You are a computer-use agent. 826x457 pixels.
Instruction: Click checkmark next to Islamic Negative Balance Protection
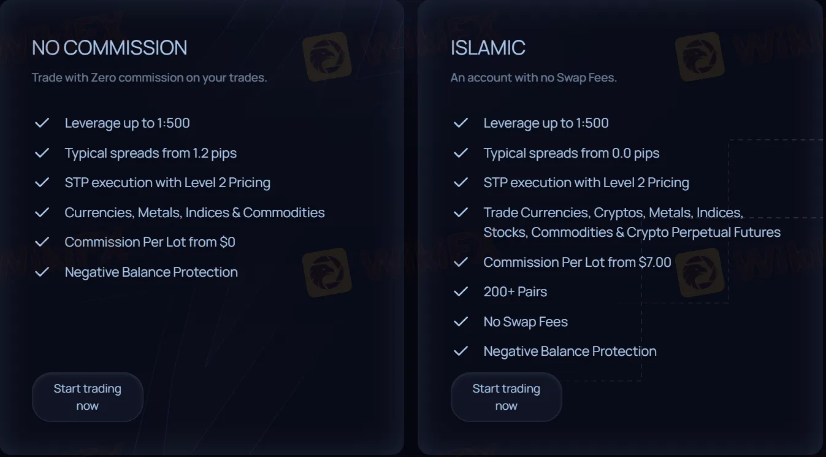[461, 351]
